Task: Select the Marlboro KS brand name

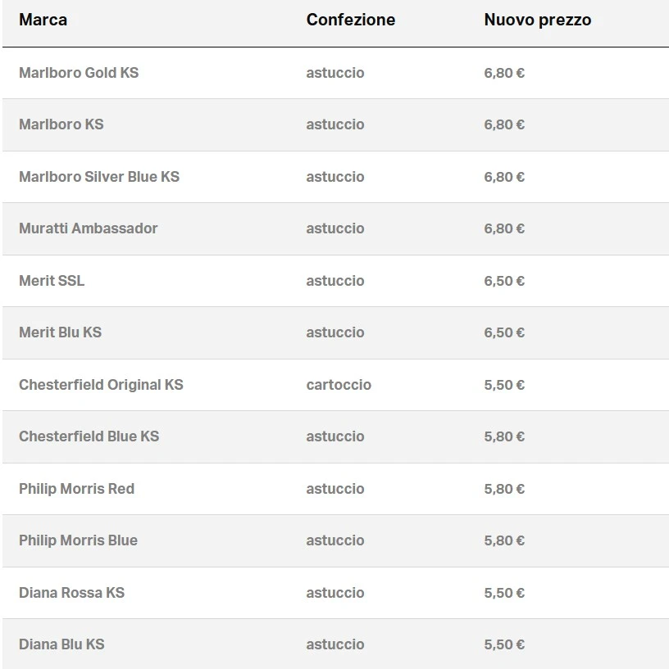Action: tap(61, 124)
